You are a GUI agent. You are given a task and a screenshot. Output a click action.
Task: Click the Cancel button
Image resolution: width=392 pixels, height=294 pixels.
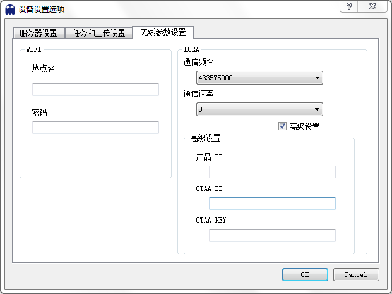pos(356,275)
